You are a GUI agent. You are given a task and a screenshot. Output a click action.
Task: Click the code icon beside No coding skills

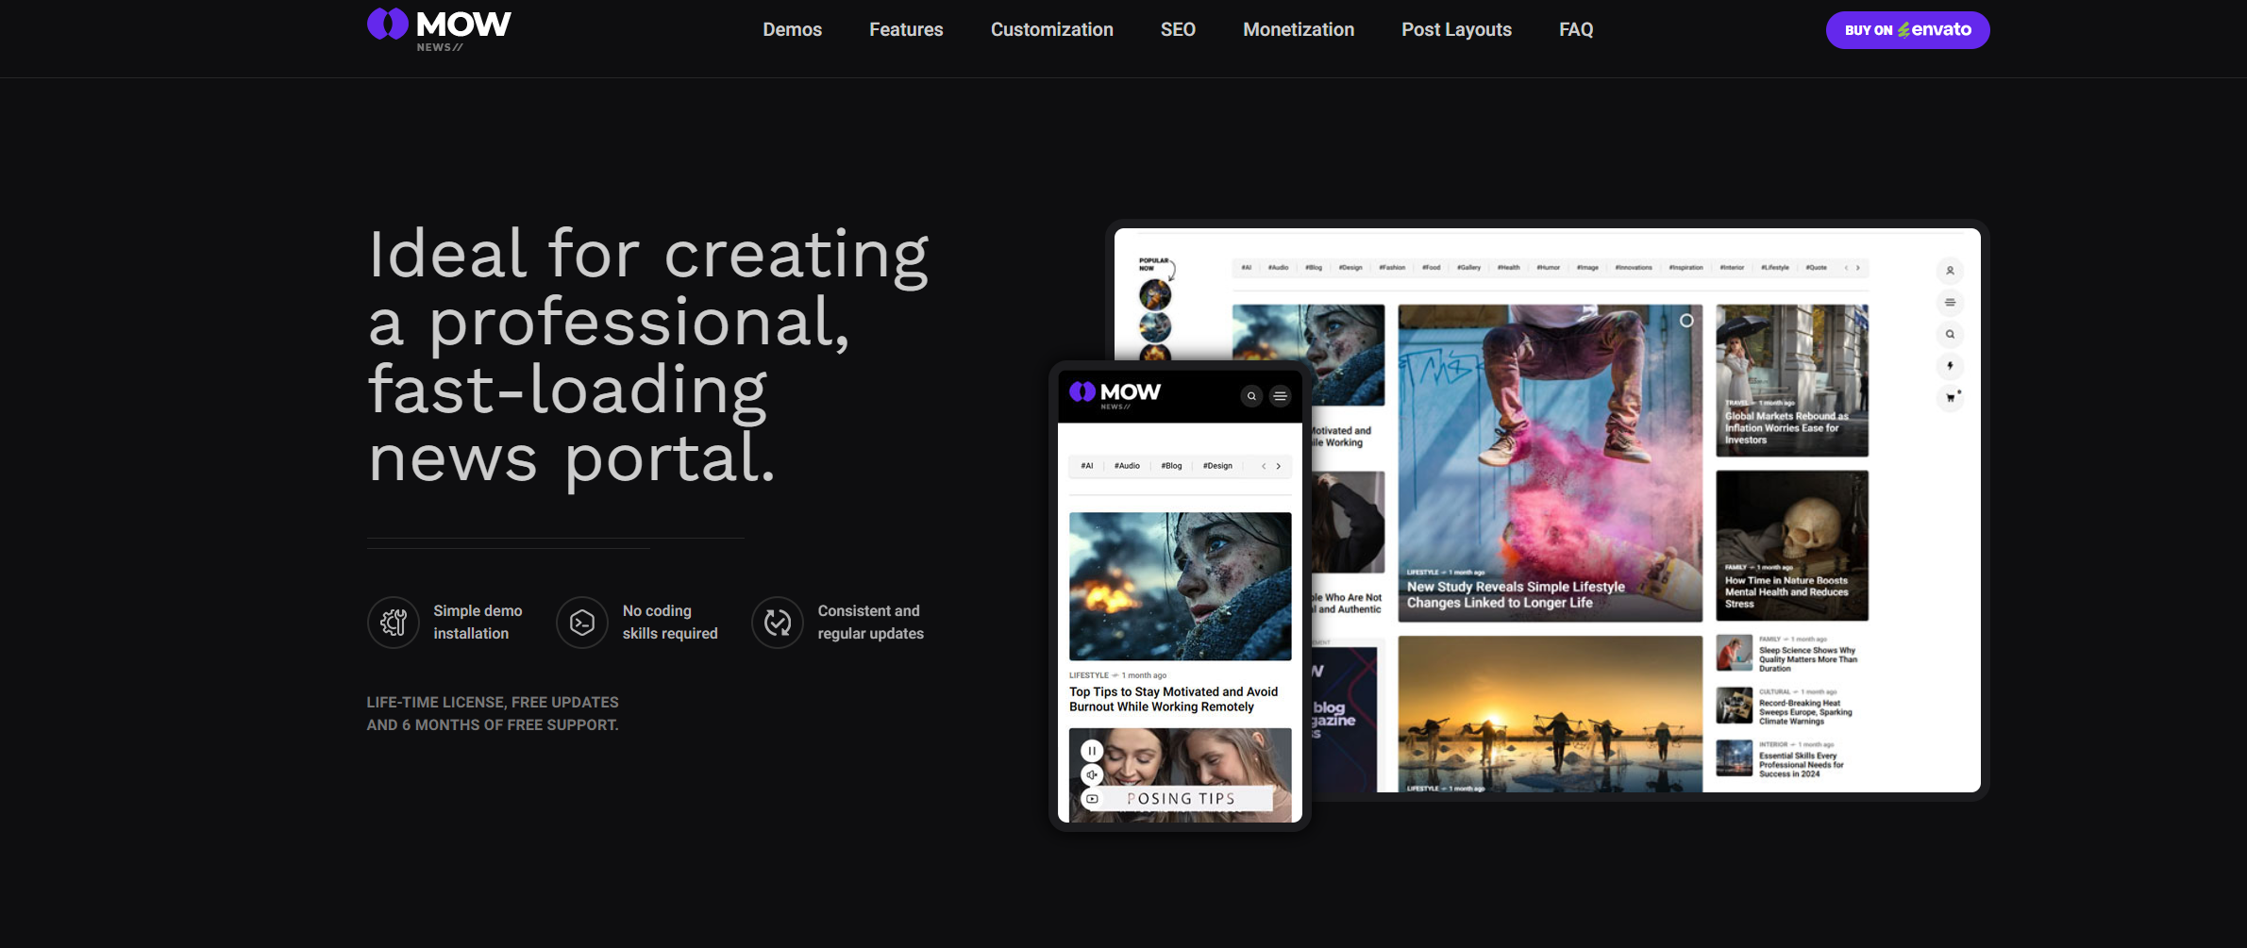coord(582,623)
